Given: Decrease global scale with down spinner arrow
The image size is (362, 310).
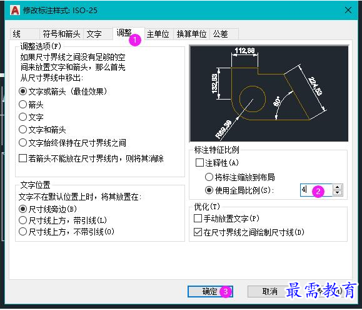Looking at the screenshot, I should [338, 193].
